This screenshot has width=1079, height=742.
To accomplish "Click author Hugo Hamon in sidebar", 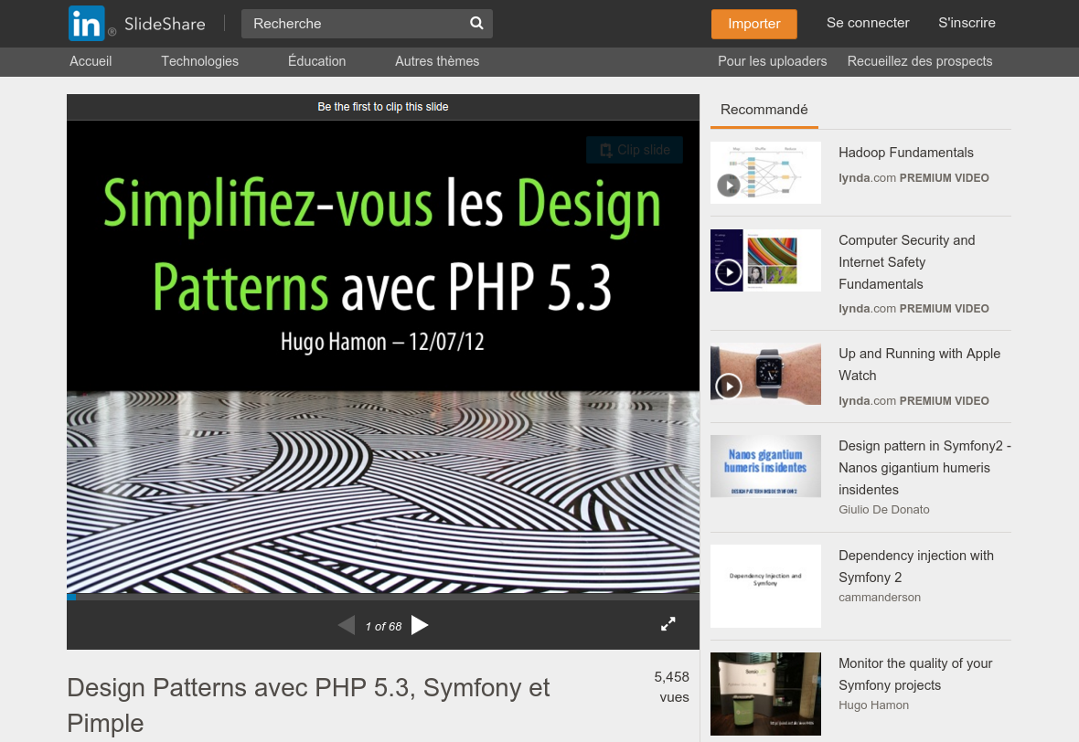I will [873, 705].
